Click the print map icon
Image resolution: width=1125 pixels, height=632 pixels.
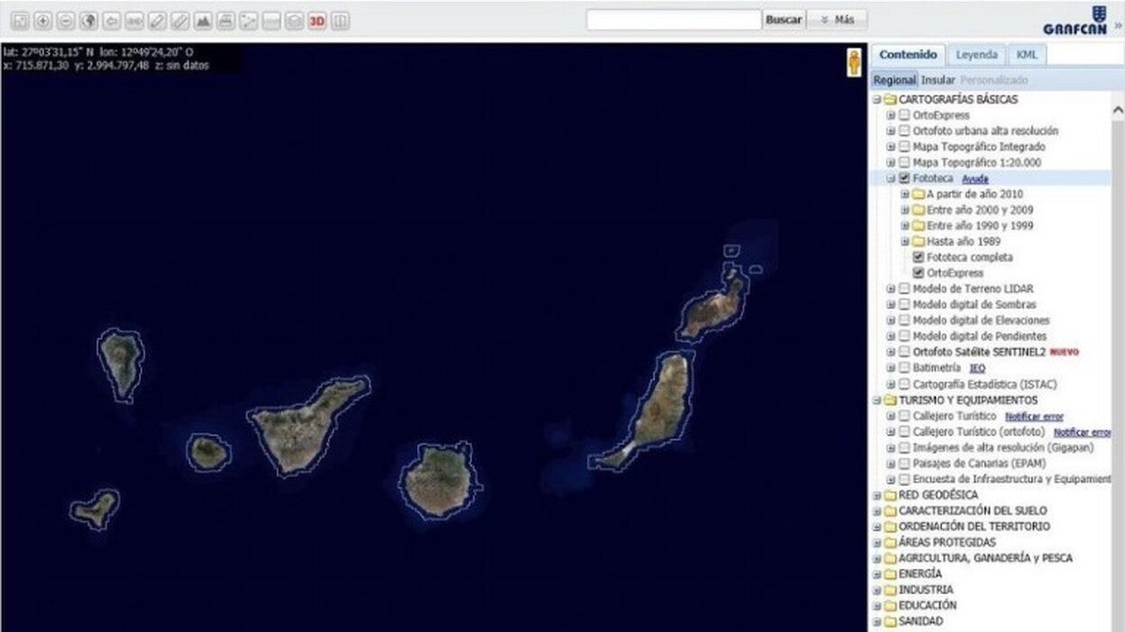[x=225, y=21]
